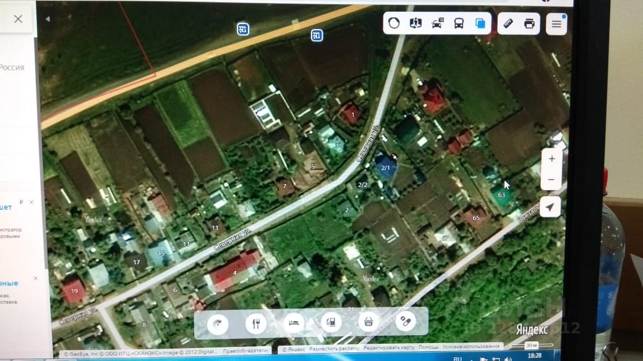Image resolution: width=643 pixels, height=361 pixels.
Task: Click the Разместить рекламу link
Action: (x=334, y=349)
